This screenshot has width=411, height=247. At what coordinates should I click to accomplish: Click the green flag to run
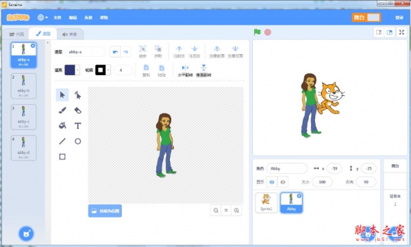257,32
